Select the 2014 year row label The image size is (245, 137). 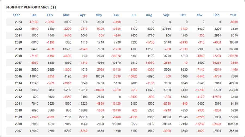(18, 83)
